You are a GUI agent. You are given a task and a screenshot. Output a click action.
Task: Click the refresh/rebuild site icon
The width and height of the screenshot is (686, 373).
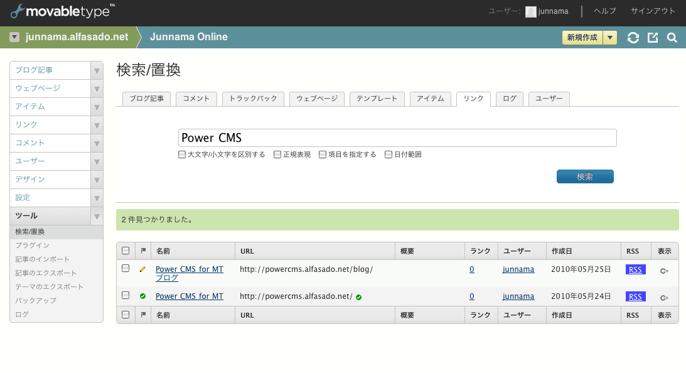633,38
